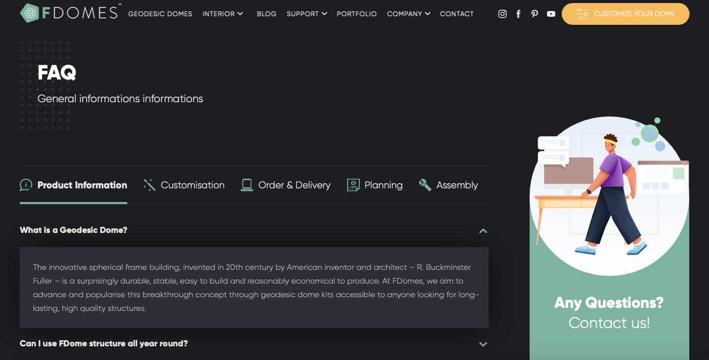The height and width of the screenshot is (360, 709).
Task: Switch to the Order & Delivery tab
Action: tap(286, 185)
